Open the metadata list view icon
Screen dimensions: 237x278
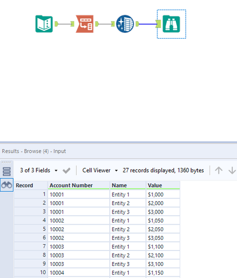[x=7, y=171]
